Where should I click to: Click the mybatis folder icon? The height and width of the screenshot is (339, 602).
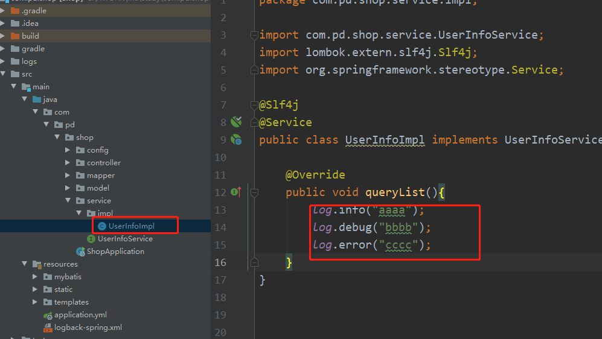pos(48,277)
